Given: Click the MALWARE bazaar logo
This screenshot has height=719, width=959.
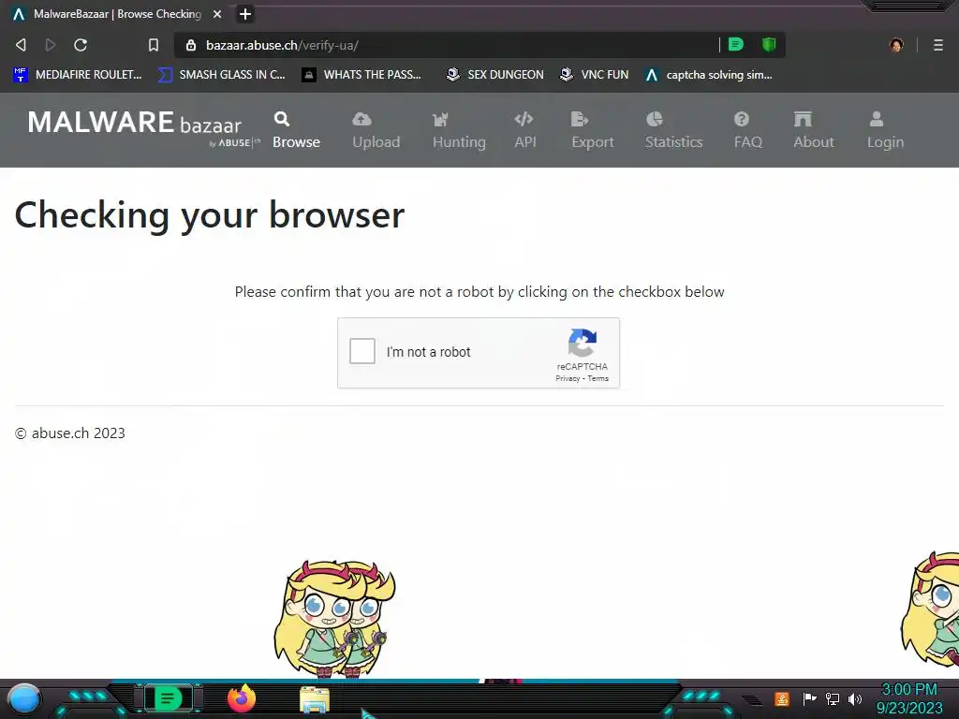Looking at the screenshot, I should pos(143,127).
